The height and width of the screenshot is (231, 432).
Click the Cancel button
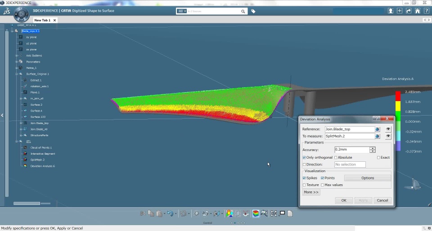click(x=382, y=200)
